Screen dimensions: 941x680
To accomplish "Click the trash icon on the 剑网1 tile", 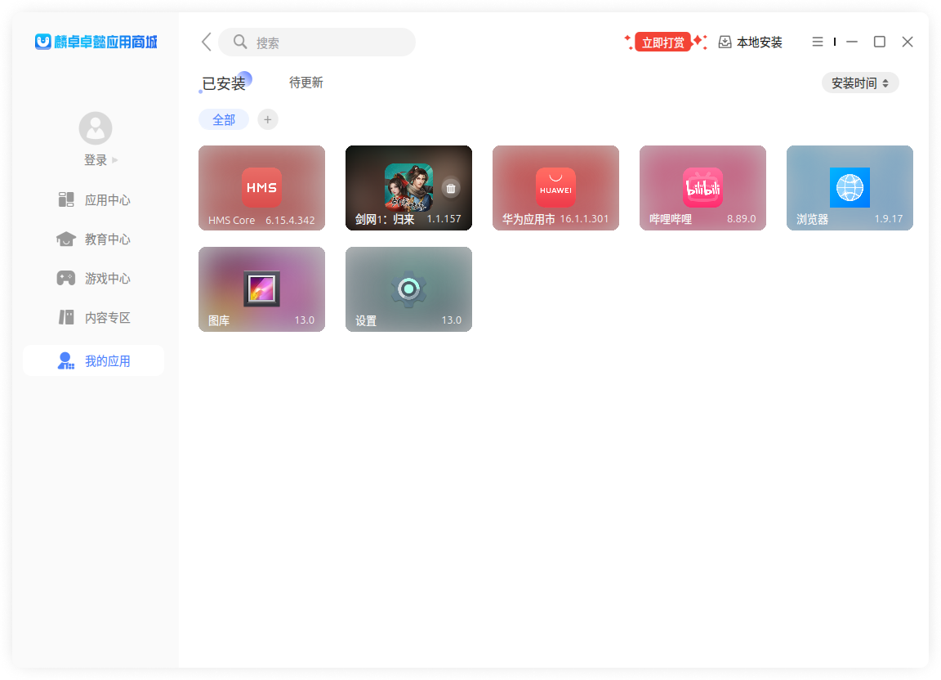I will tap(451, 188).
